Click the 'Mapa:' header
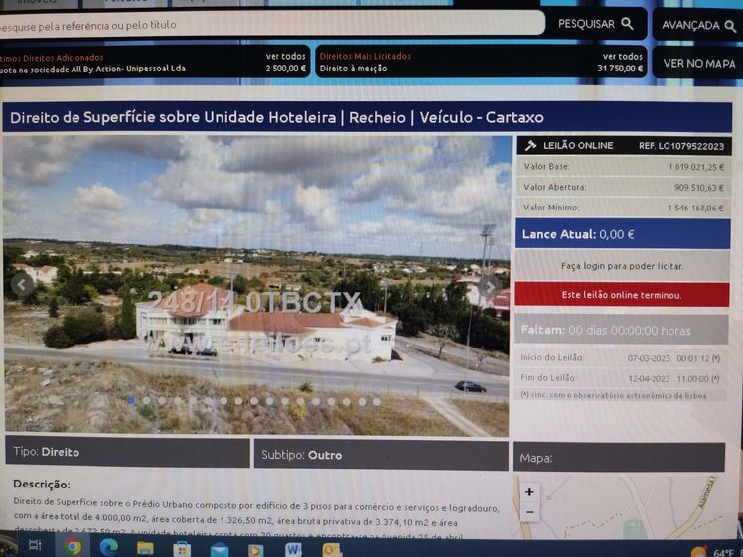743x557 pixels. pyautogui.click(x=535, y=458)
